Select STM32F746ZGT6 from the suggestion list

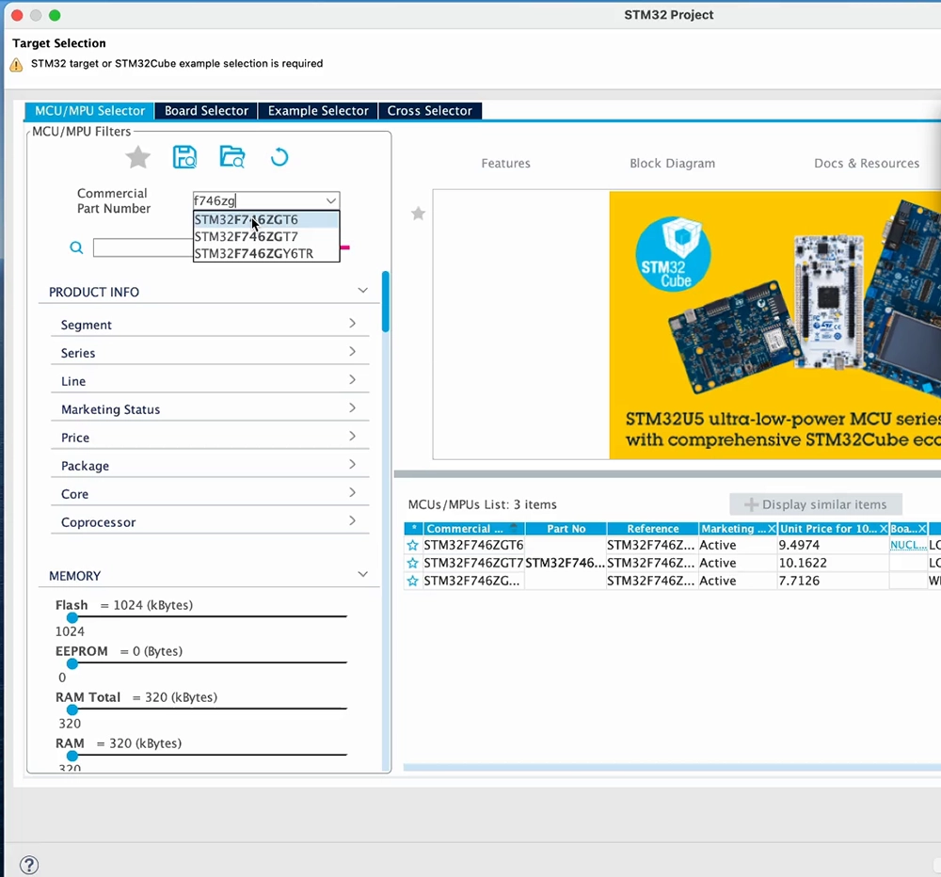[x=247, y=219]
